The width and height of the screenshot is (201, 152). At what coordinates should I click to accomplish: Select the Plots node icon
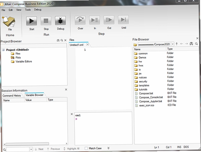(12, 58)
